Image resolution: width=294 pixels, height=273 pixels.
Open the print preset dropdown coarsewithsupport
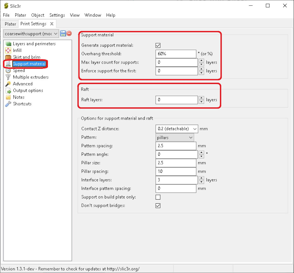coord(31,34)
